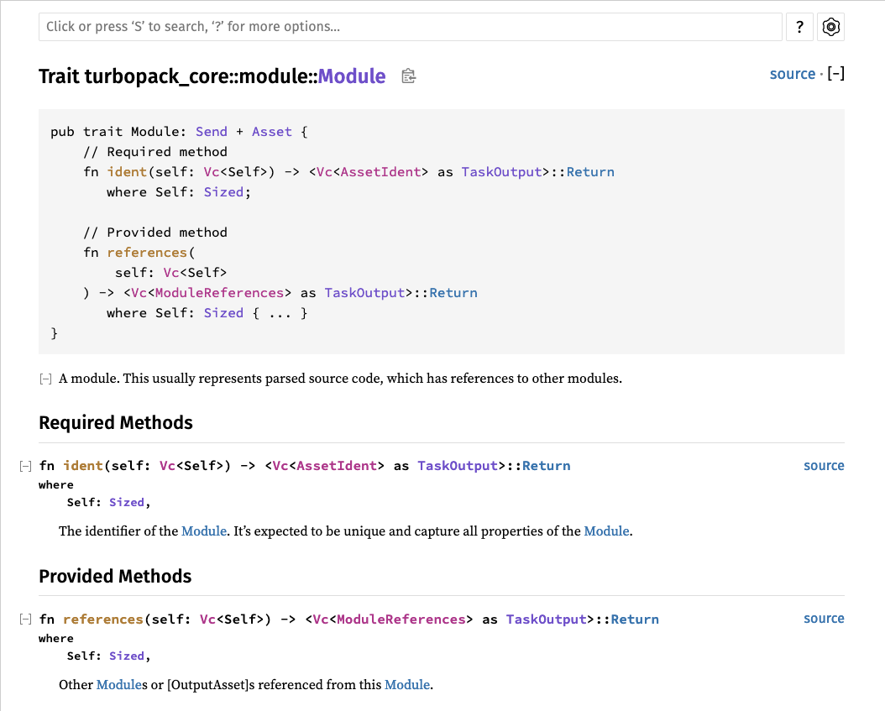Collapse the ident method docs
This screenshot has height=711, width=885.
25,466
